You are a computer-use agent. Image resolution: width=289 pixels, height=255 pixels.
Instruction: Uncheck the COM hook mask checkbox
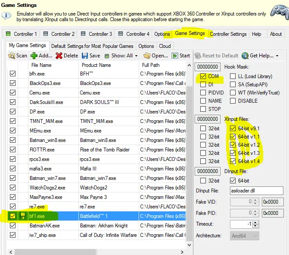[x=203, y=76]
